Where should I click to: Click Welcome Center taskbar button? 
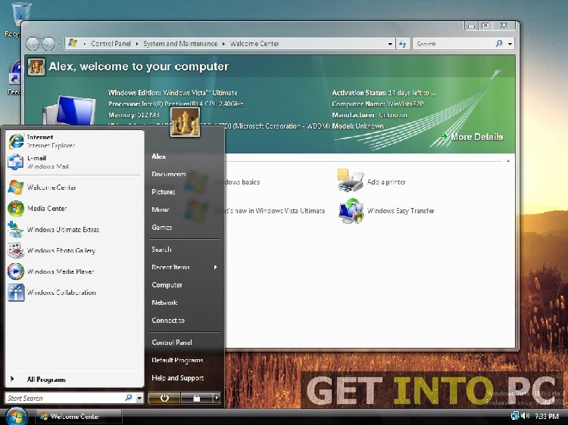point(78,417)
